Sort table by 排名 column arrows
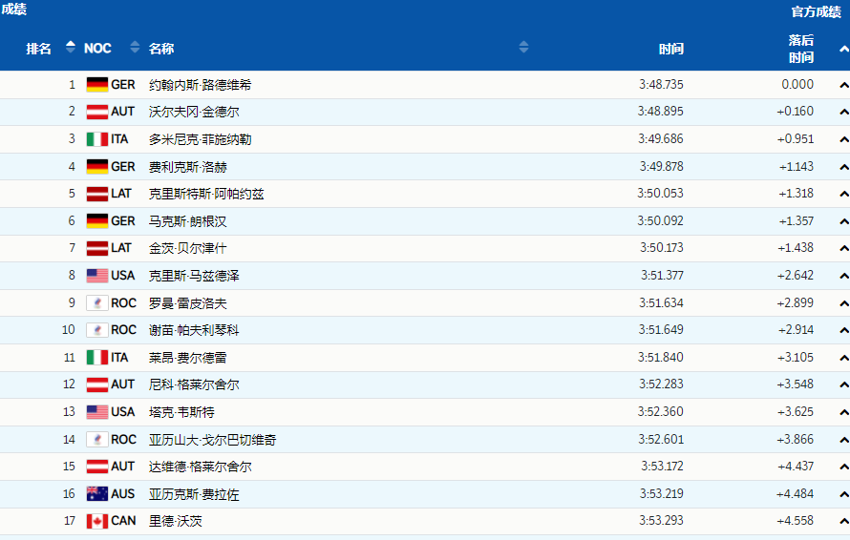This screenshot has height=540, width=850. point(71,47)
